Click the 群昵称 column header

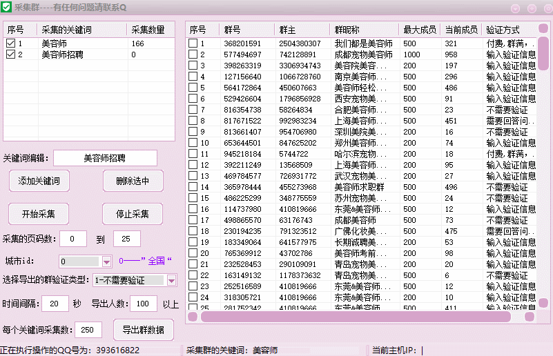tap(365, 30)
